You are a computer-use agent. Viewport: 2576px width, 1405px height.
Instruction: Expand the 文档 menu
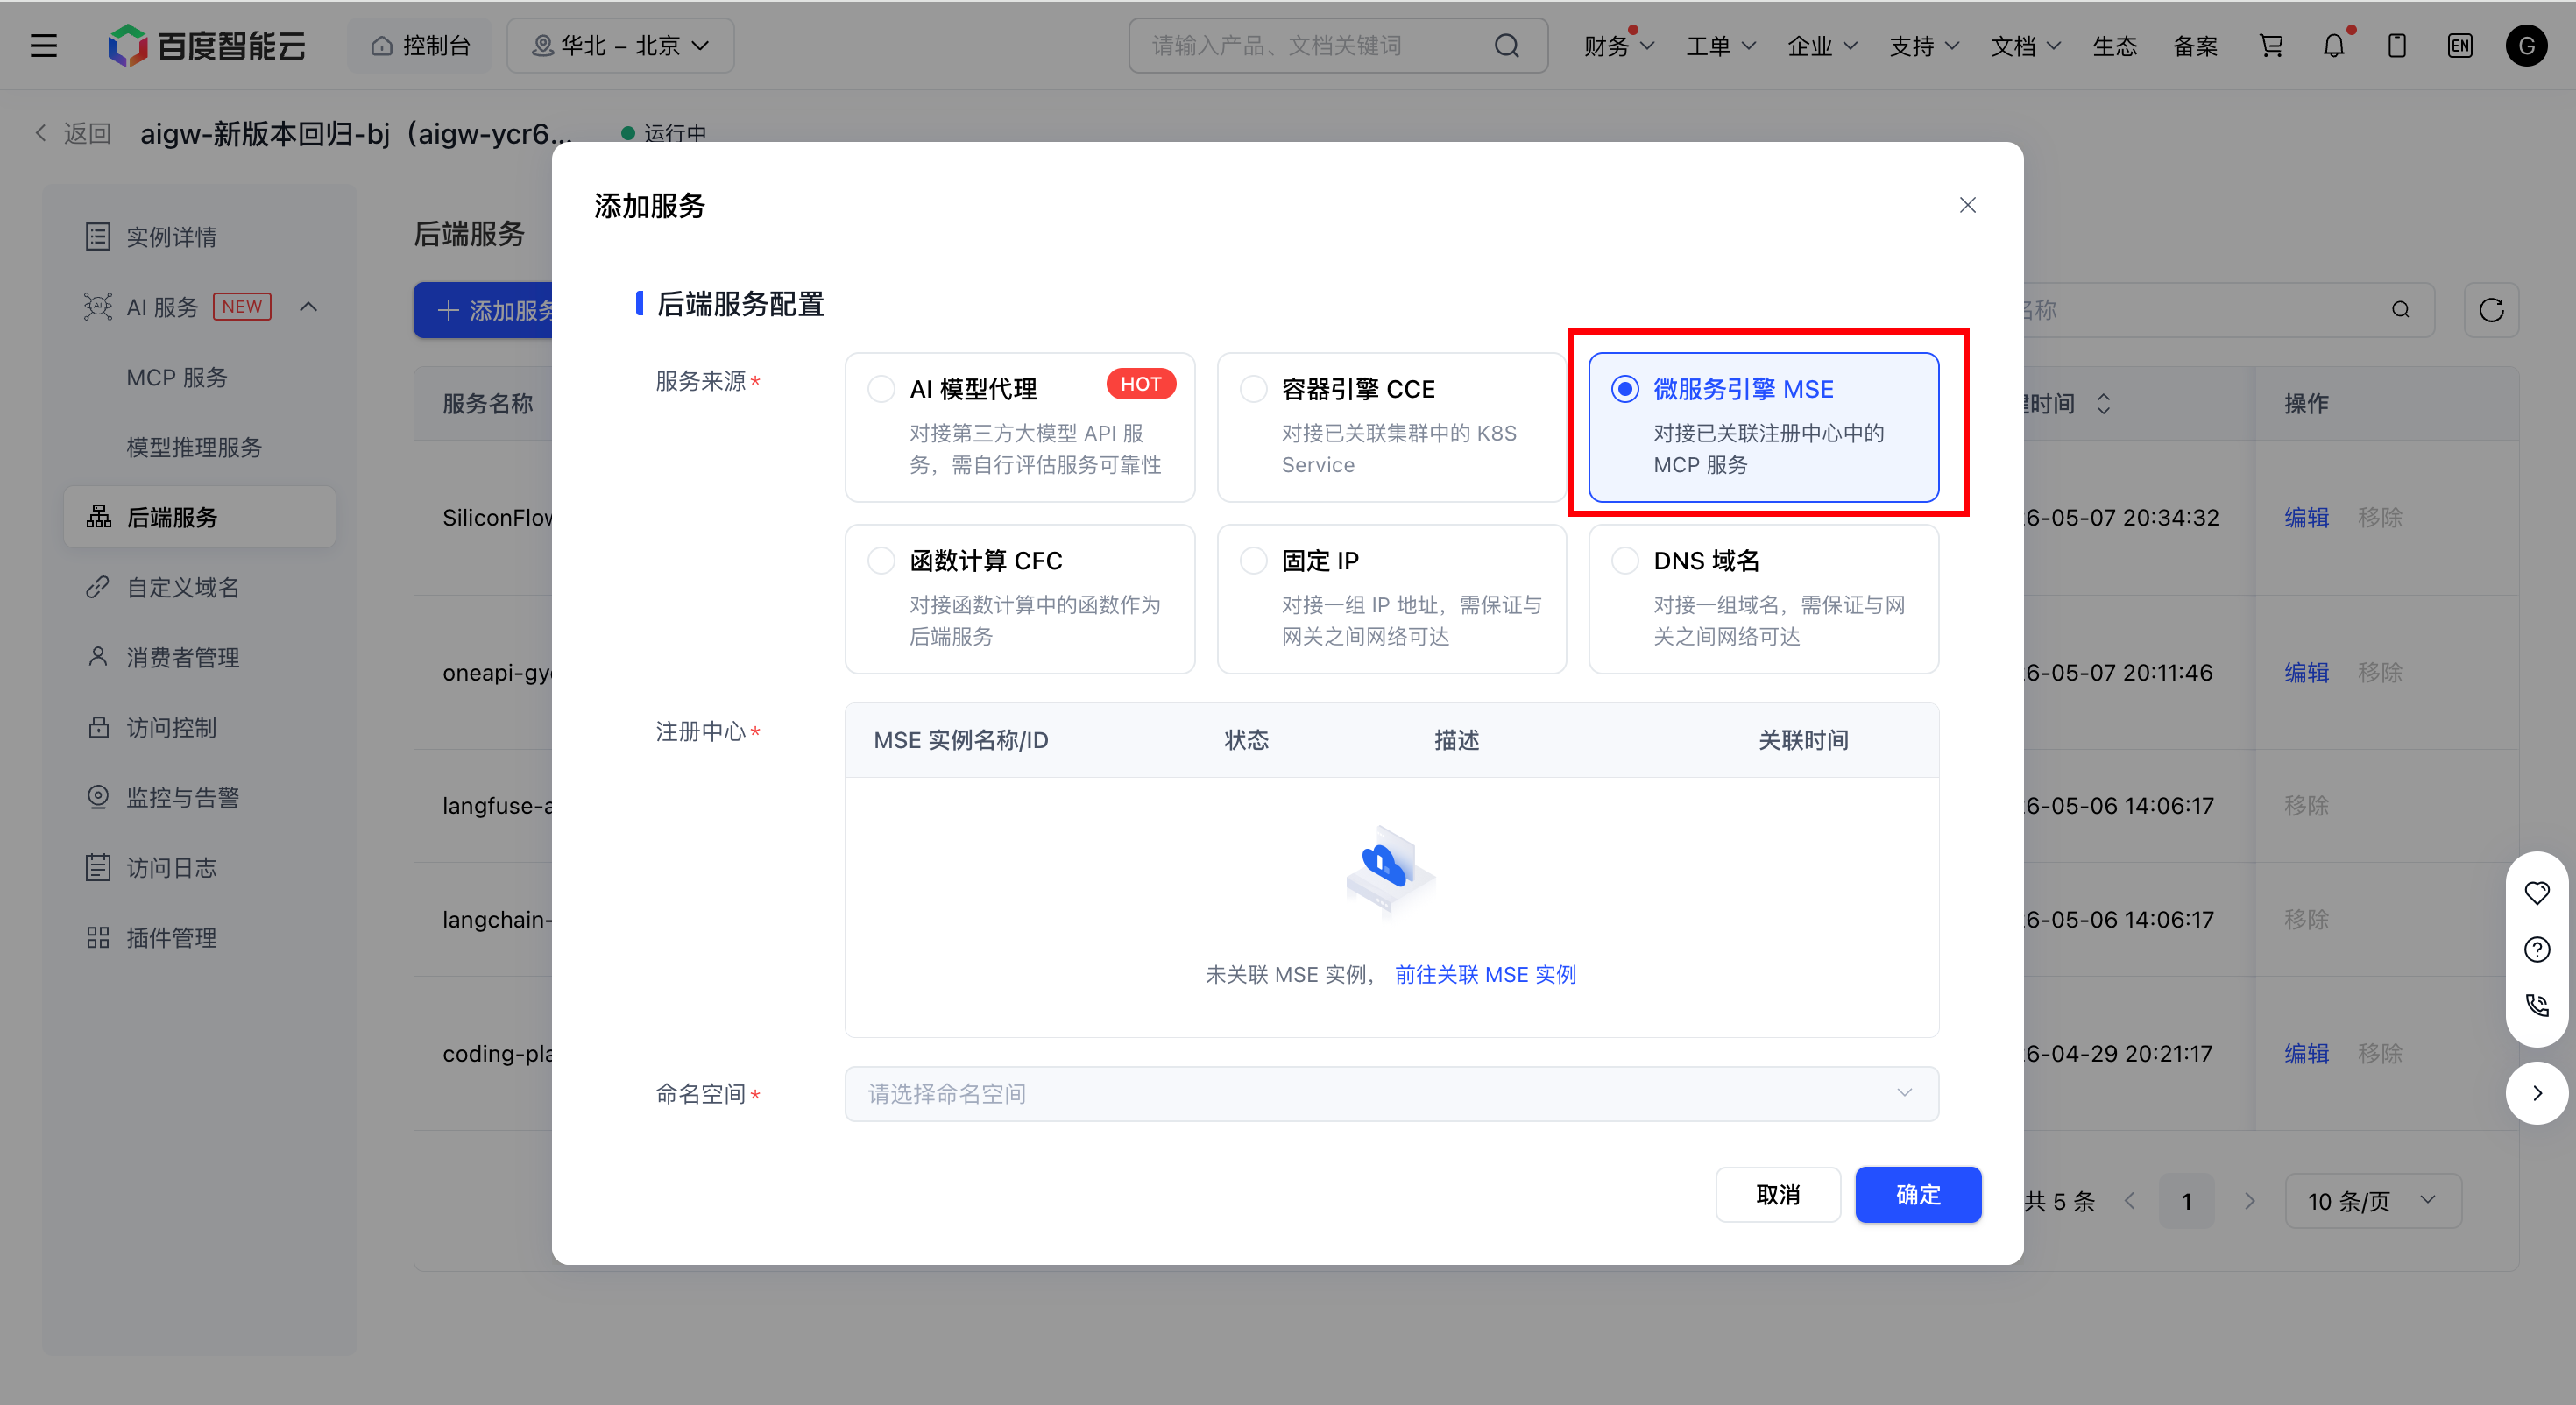tap(2025, 46)
